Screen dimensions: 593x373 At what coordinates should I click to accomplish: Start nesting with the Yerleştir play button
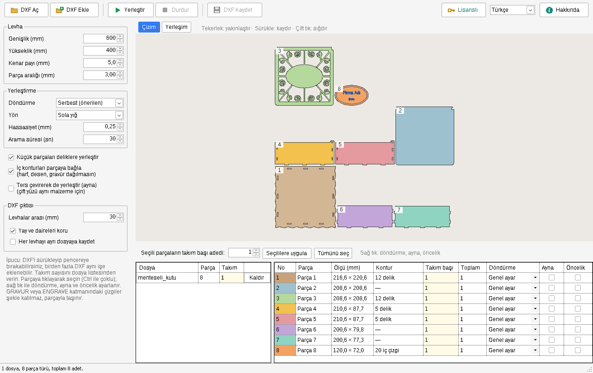point(131,10)
